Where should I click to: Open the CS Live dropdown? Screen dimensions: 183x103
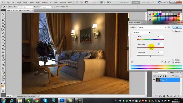(163, 2)
